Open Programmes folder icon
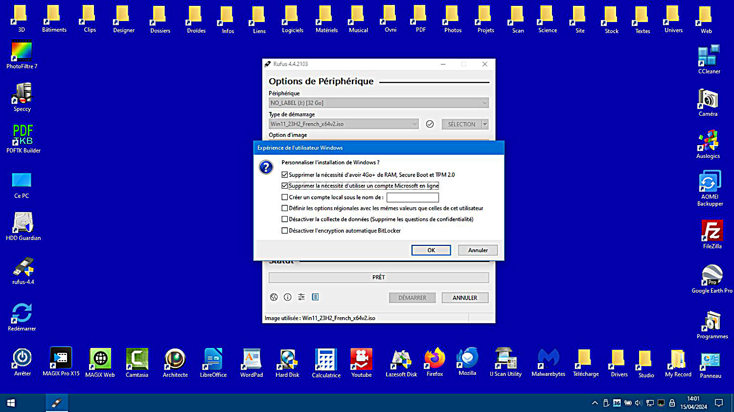 (x=712, y=325)
